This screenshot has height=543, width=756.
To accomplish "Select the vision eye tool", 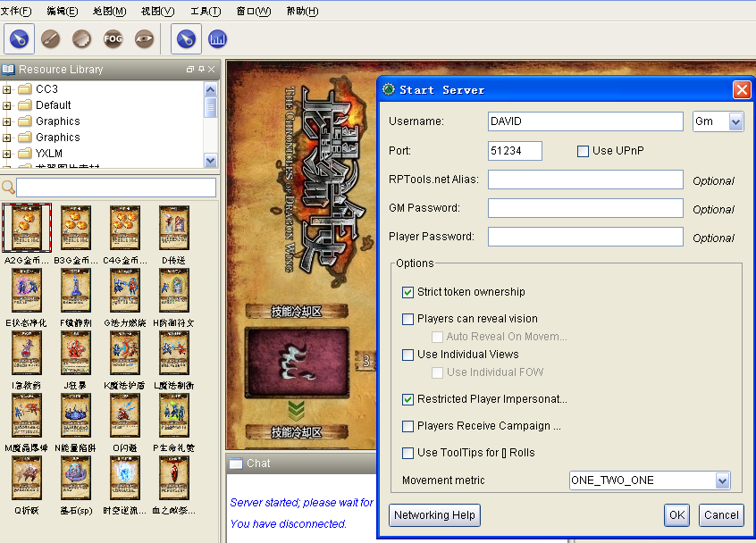I will tap(144, 39).
